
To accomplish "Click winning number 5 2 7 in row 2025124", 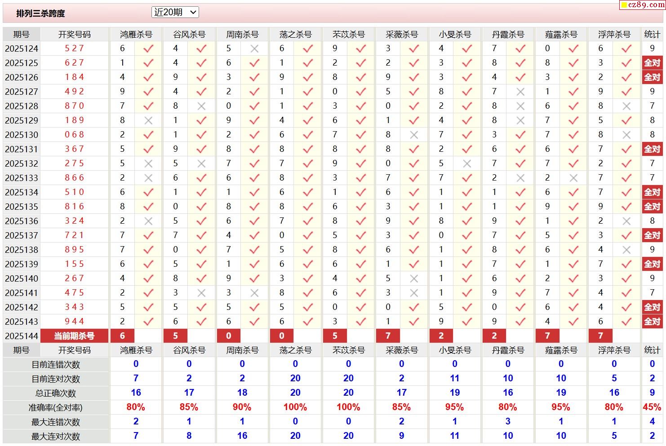I will (x=75, y=49).
